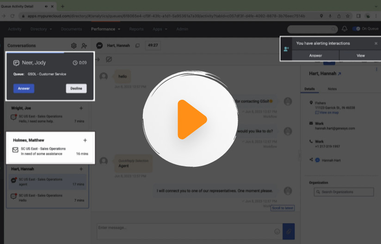
Task: Click the notifications bell icon
Action: [344, 29]
